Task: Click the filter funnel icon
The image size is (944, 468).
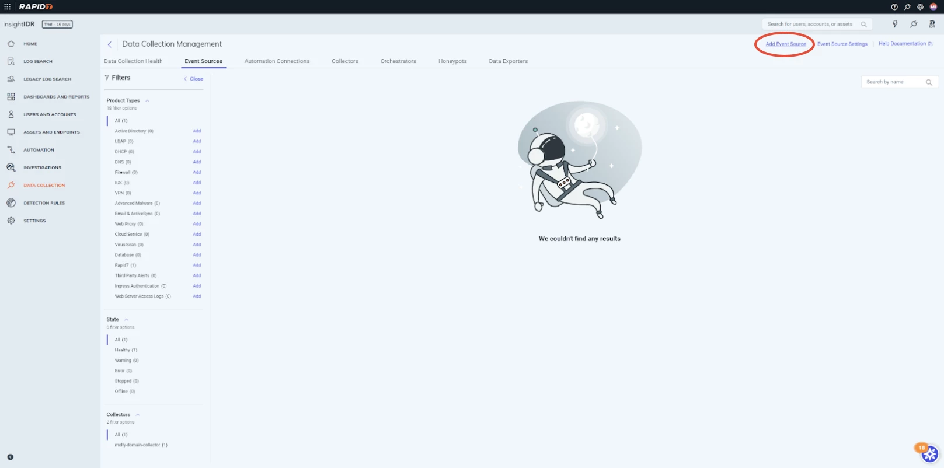Action: click(107, 78)
